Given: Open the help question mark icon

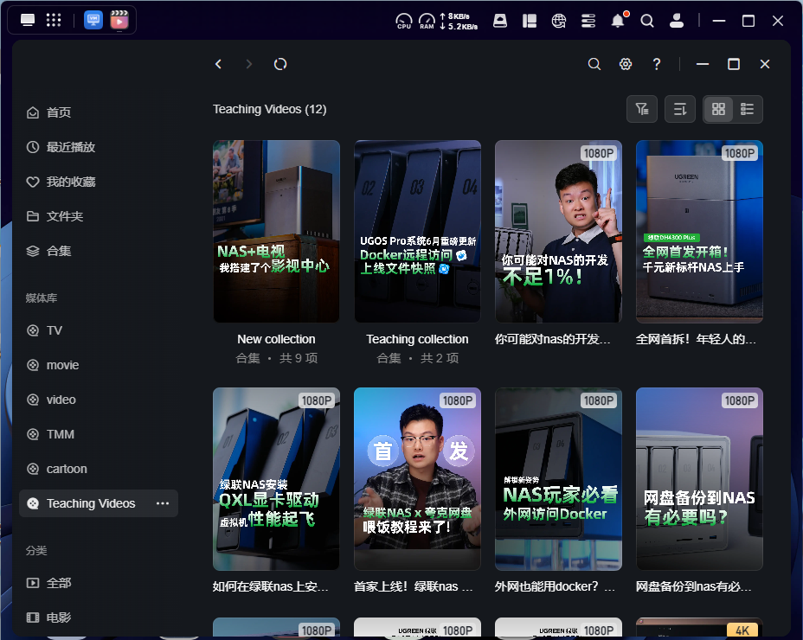Looking at the screenshot, I should click(657, 64).
